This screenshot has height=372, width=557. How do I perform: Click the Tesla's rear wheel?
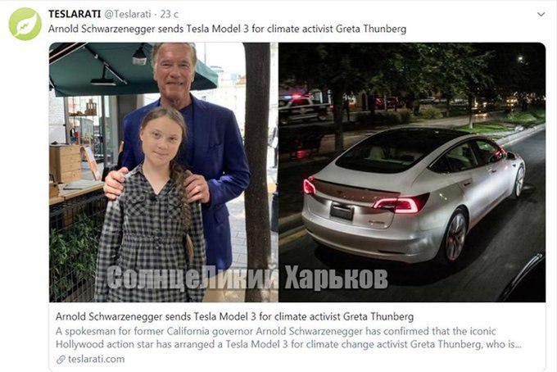455,237
